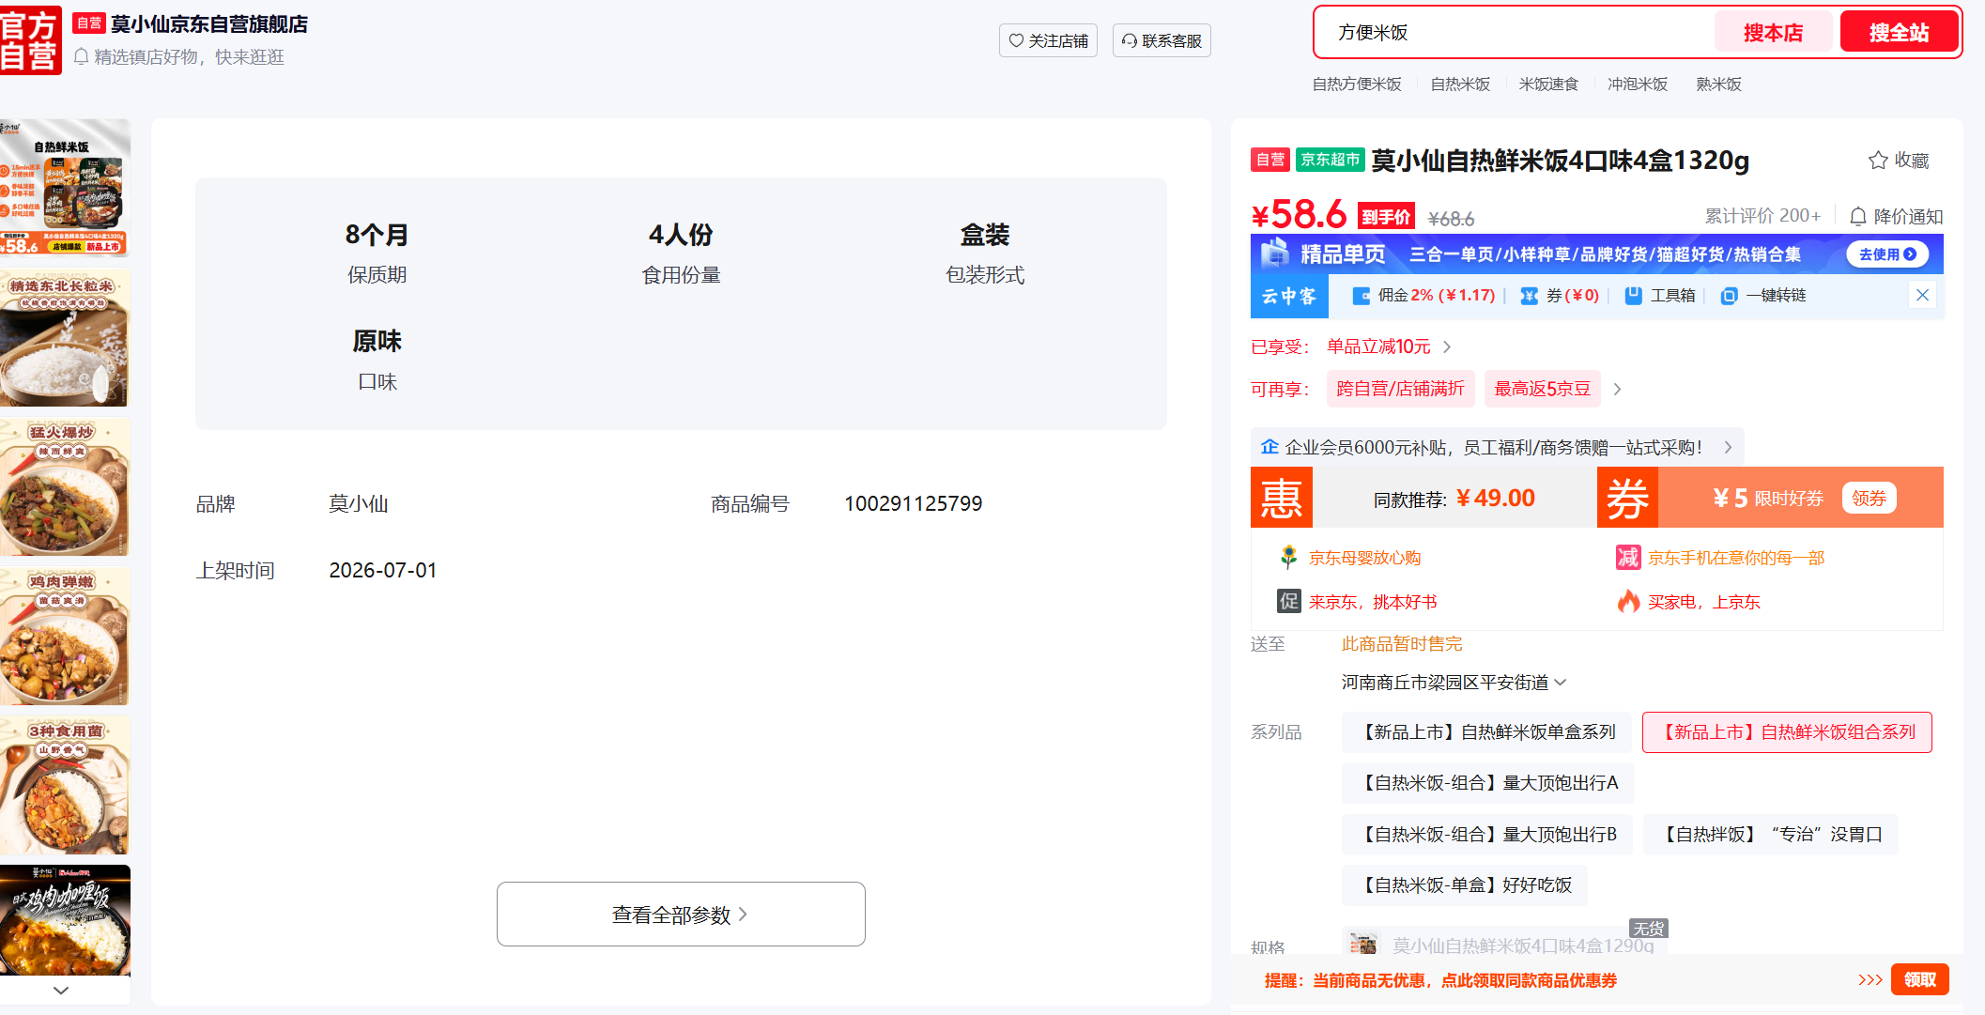Image resolution: width=1985 pixels, height=1015 pixels.
Task: Click the 最高返5京豆 tag
Action: [x=1542, y=389]
